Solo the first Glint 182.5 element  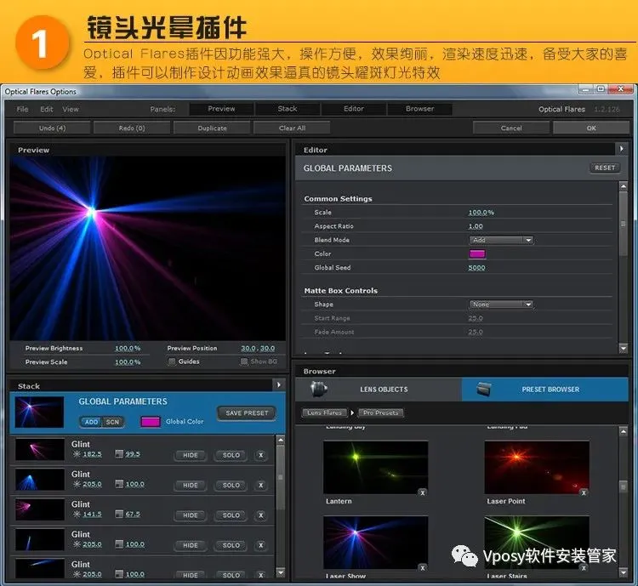click(231, 455)
